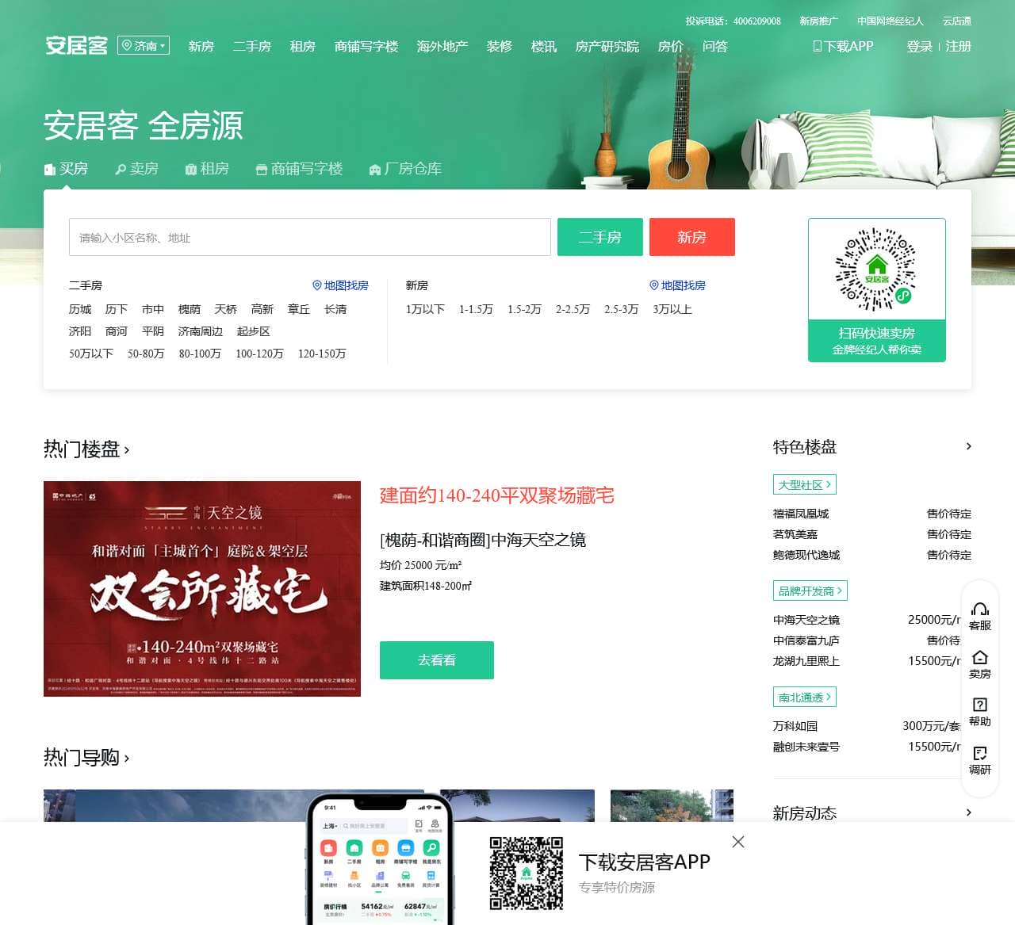Filter by 济南周边 district
This screenshot has height=925, width=1015.
pos(201,331)
